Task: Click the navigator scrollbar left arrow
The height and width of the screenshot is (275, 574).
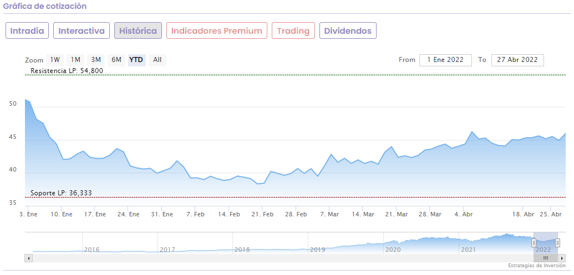Action: (28, 258)
